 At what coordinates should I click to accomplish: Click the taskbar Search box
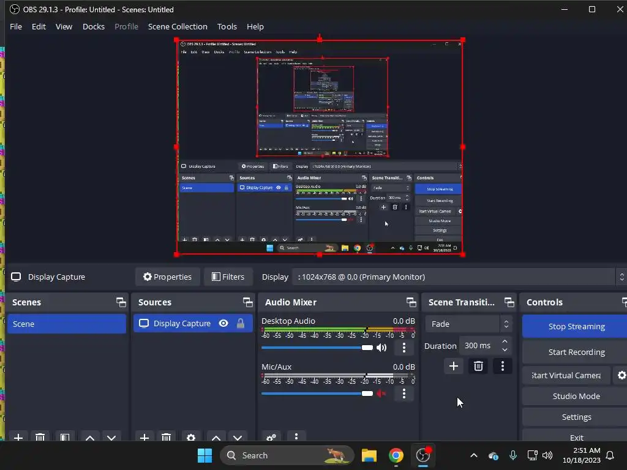tap(287, 455)
